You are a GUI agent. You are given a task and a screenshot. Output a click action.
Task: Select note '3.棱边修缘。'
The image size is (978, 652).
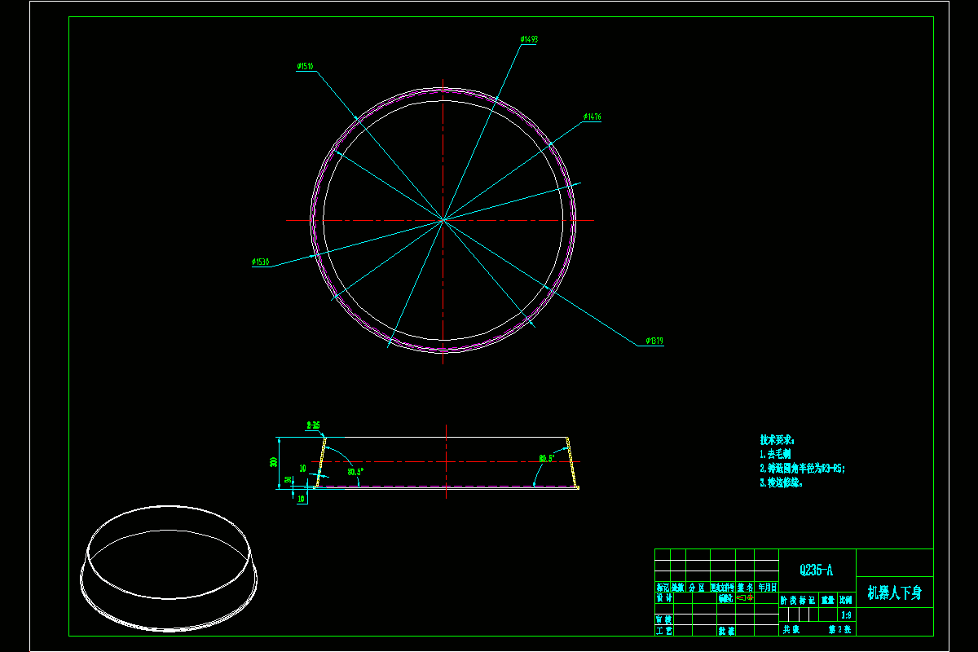[782, 482]
